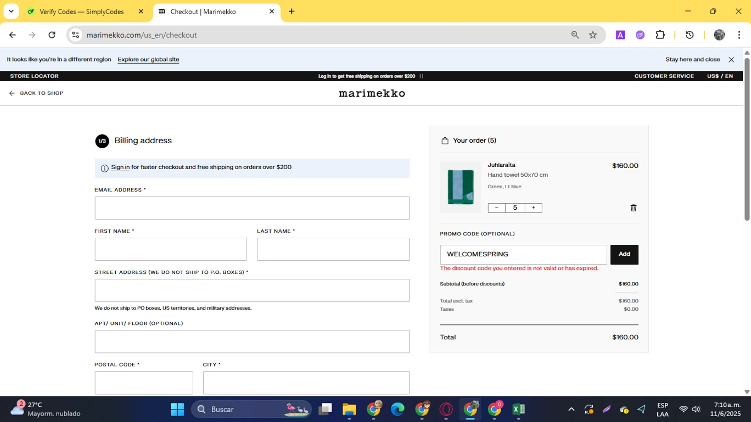Open Opera browser from taskbar
751x422 pixels.
[446, 409]
